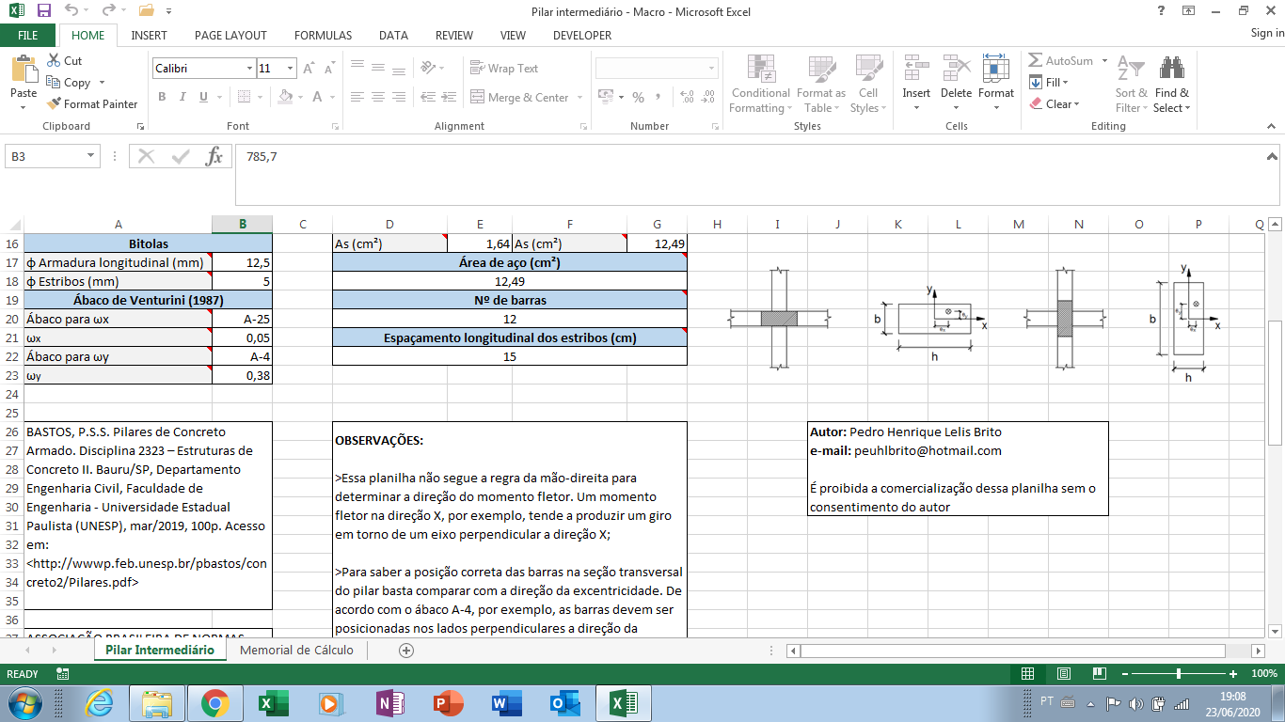Image resolution: width=1285 pixels, height=722 pixels.
Task: Toggle center horizontal alignment
Action: tap(378, 97)
